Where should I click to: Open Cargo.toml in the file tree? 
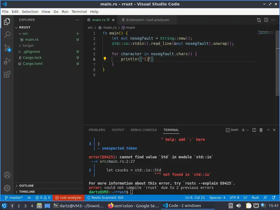pos(49,63)
